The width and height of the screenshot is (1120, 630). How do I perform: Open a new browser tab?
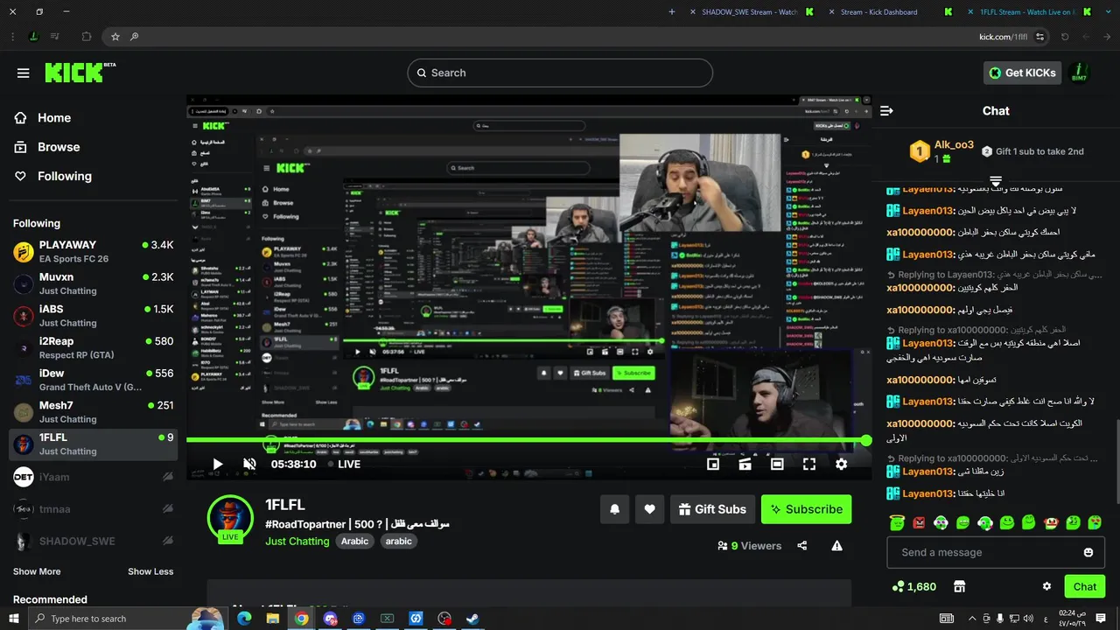tap(671, 12)
